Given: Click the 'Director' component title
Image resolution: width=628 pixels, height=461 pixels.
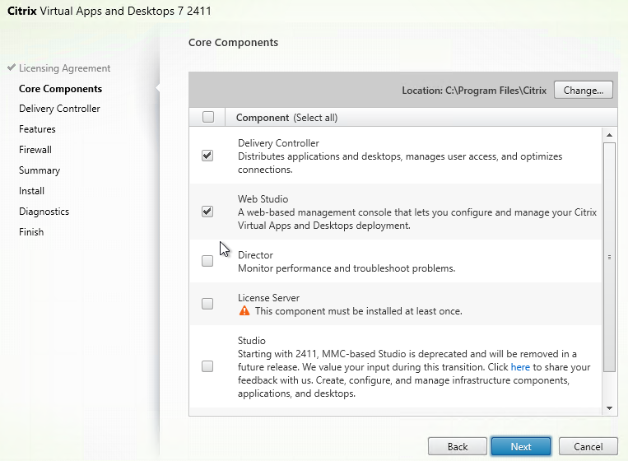Looking at the screenshot, I should coord(255,255).
